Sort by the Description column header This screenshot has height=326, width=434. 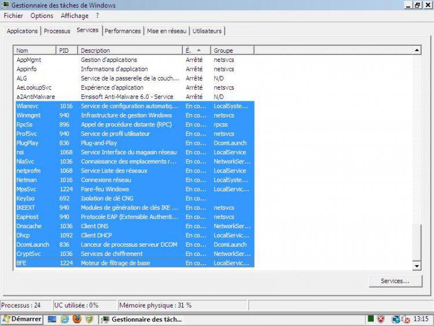pos(130,50)
